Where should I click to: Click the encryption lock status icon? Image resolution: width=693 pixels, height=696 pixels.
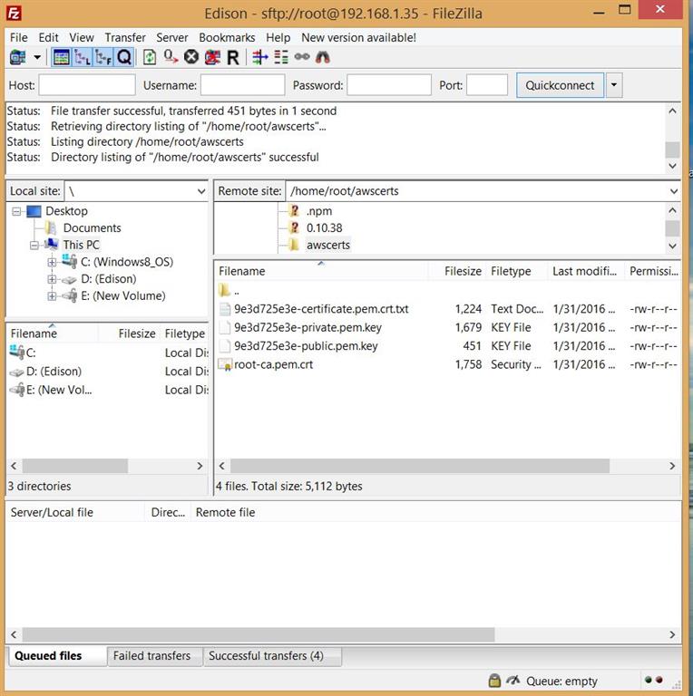(x=494, y=681)
